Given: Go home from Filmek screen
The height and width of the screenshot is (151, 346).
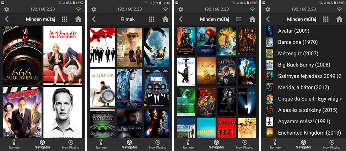Looking at the screenshot, I should tap(165, 19).
